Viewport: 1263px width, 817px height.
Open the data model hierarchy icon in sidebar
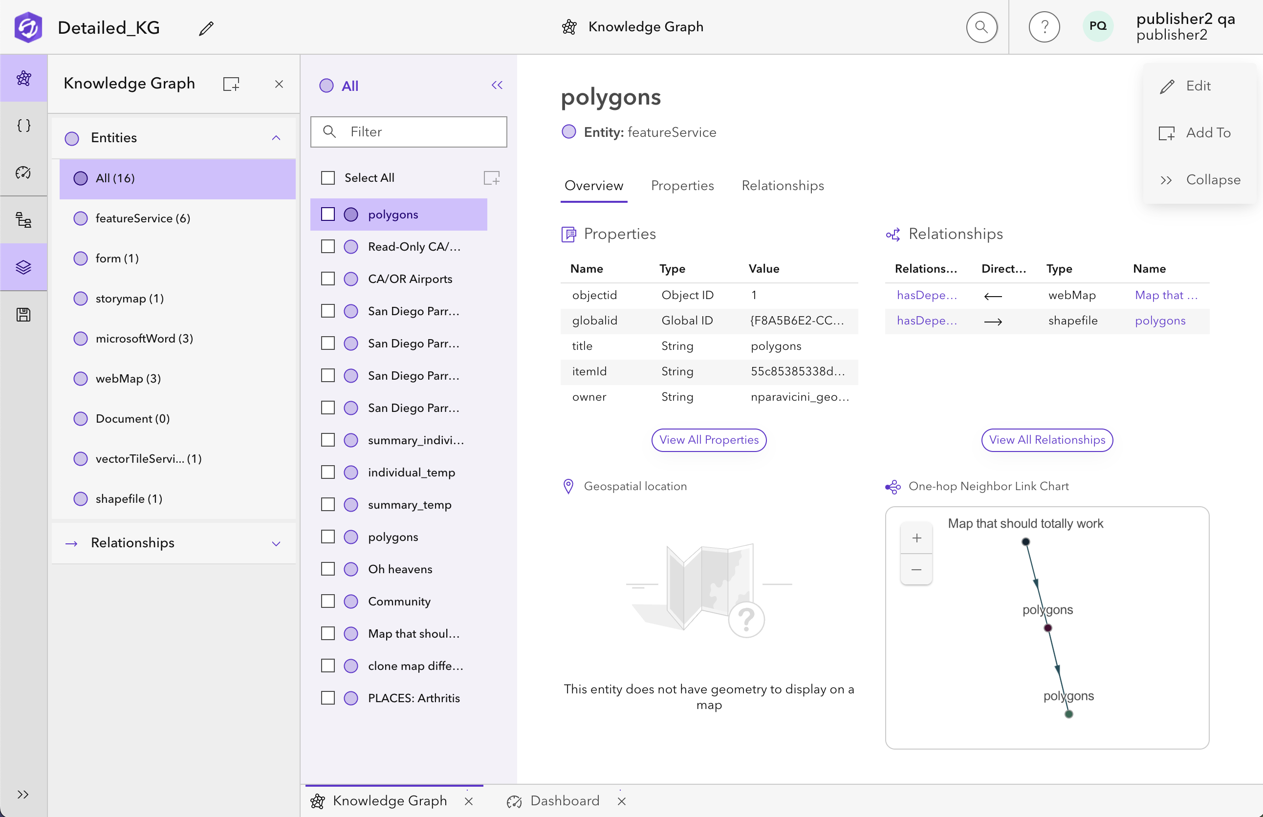(x=23, y=219)
